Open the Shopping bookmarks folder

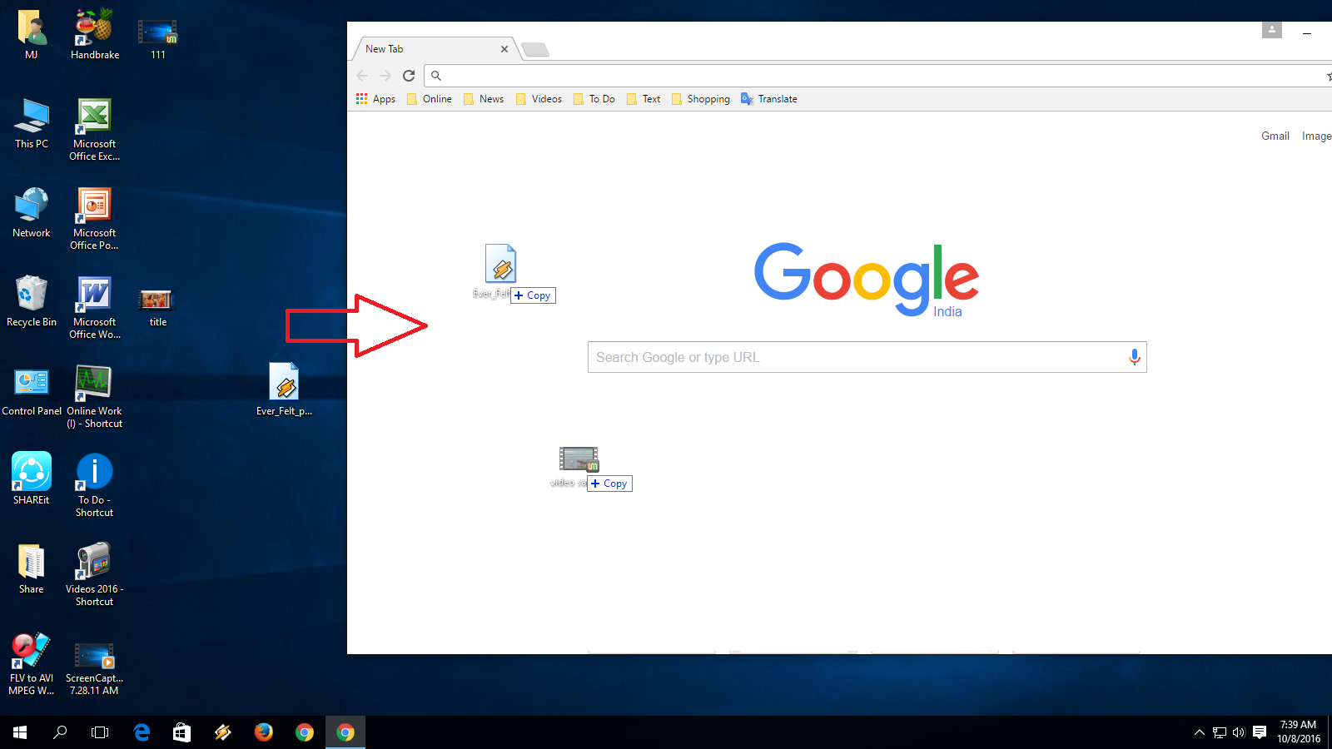pyautogui.click(x=701, y=98)
